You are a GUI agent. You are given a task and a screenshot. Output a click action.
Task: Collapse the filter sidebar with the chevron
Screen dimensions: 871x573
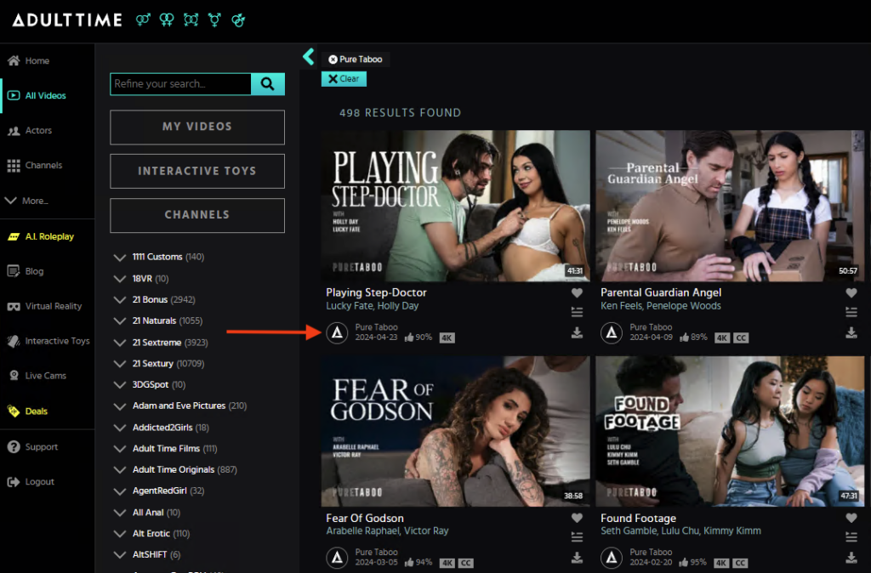click(x=308, y=57)
